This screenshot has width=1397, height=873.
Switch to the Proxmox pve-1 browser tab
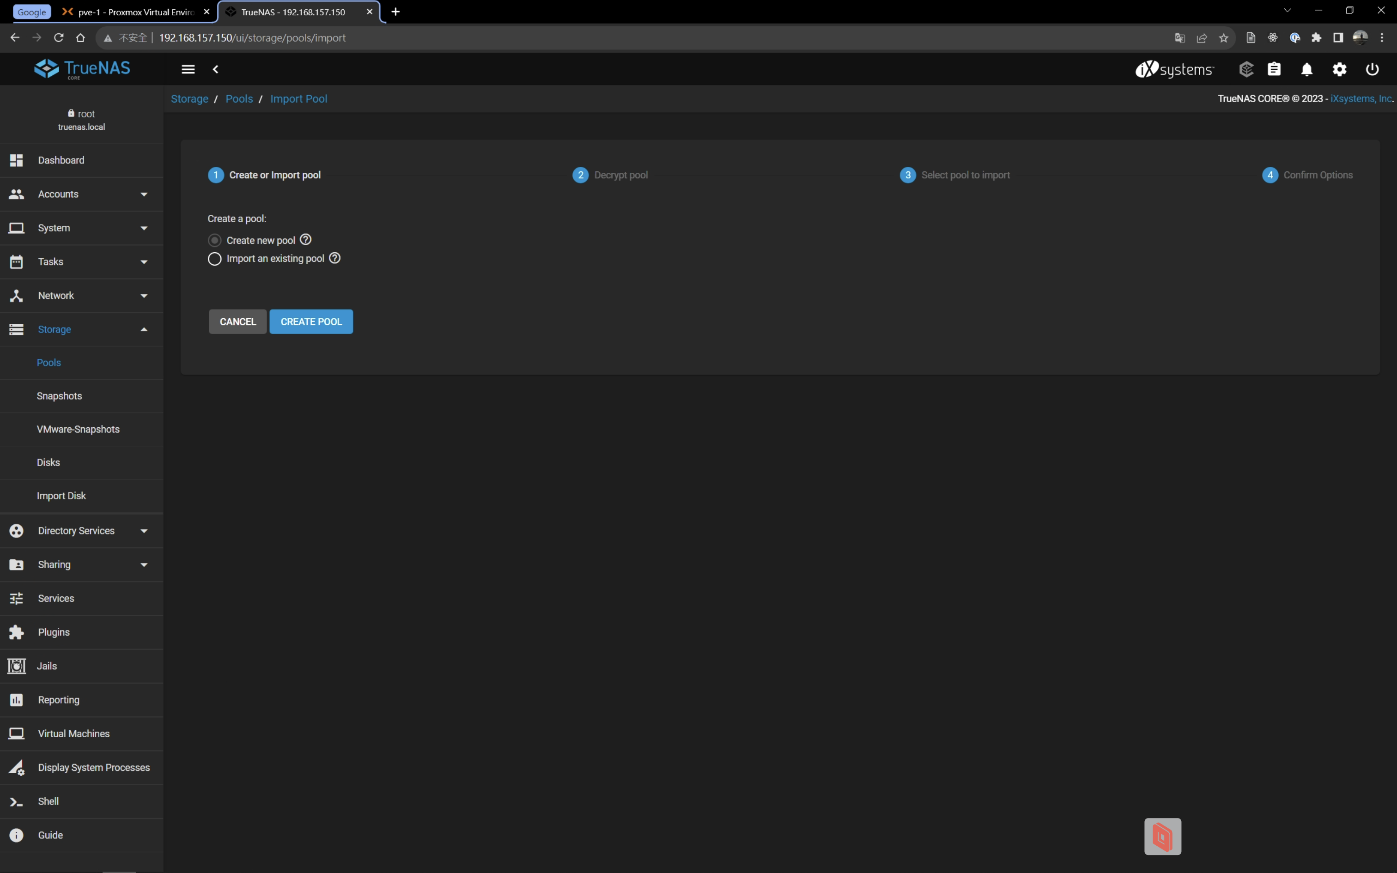click(x=136, y=12)
